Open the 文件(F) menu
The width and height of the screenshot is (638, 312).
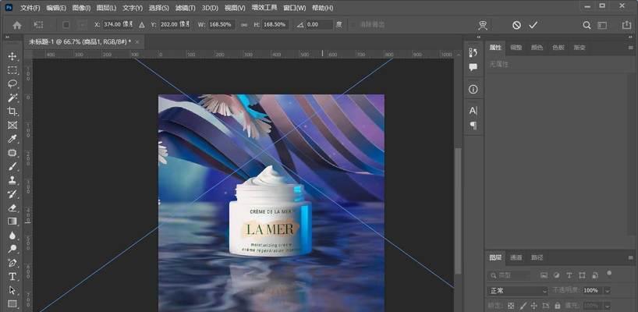pyautogui.click(x=30, y=8)
